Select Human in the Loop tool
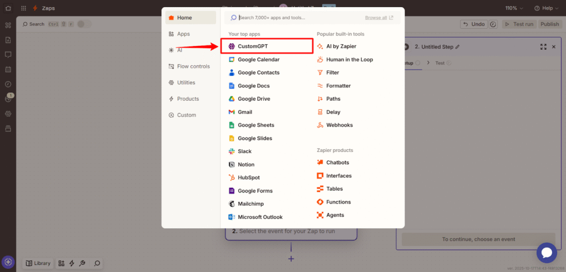566x272 pixels. click(x=345, y=60)
